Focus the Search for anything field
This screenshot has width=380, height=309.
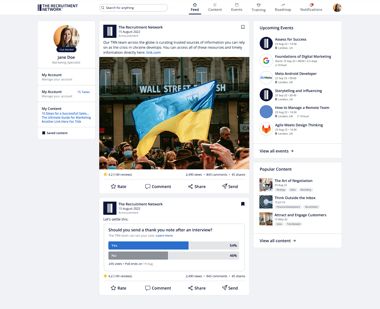click(x=133, y=8)
